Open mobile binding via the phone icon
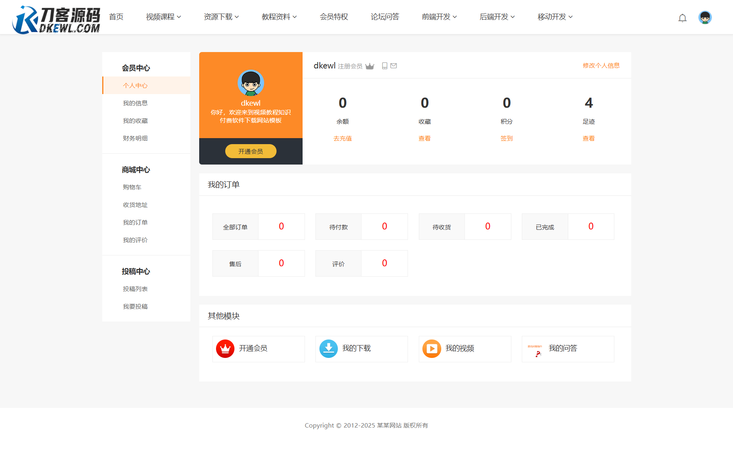Screen dimensions: 733x458 [384, 66]
